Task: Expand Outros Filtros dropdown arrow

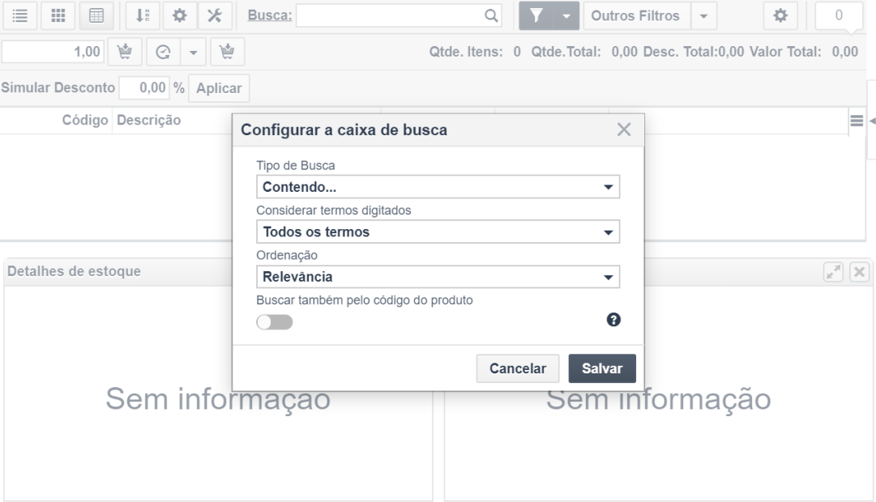Action: pos(704,15)
